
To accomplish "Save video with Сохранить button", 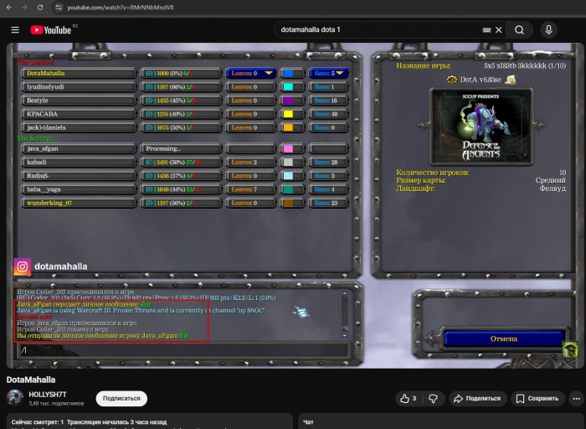I will click(537, 399).
